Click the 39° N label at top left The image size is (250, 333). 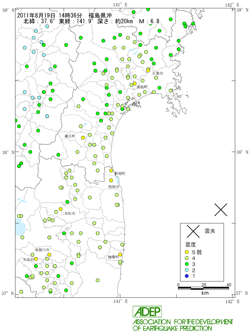(x=8, y=10)
